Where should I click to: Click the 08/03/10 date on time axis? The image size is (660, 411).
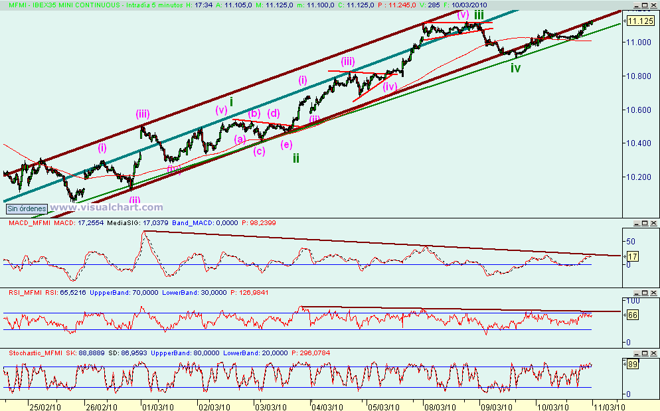click(440, 407)
